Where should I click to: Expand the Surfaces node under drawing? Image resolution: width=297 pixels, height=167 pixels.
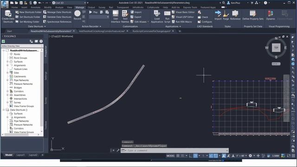pyautogui.click(x=7, y=62)
